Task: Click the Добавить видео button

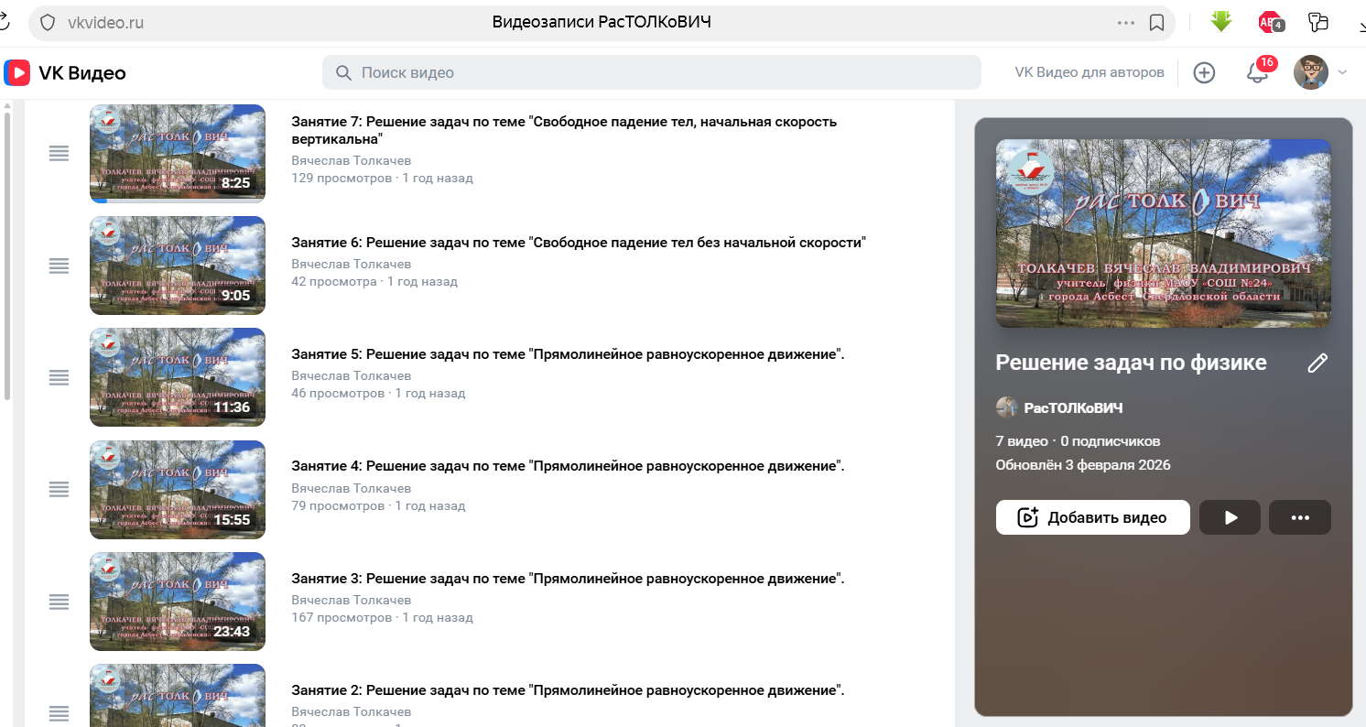Action: click(x=1092, y=517)
